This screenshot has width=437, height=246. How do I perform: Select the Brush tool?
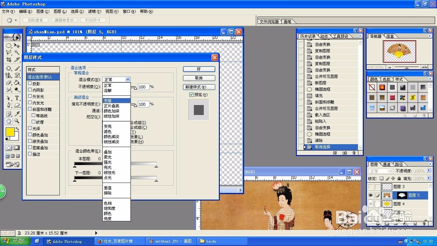17,68
